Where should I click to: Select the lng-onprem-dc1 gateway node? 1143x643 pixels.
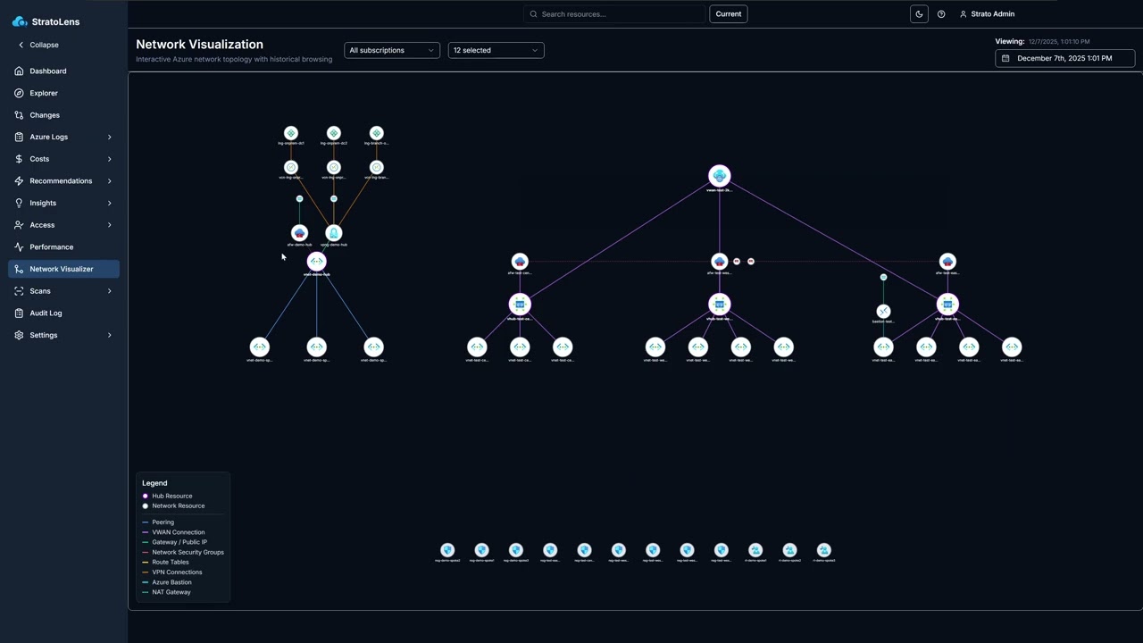coord(291,133)
